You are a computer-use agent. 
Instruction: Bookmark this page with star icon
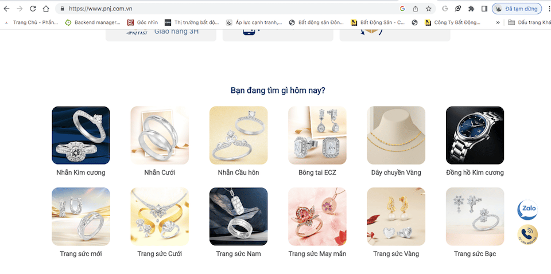pos(428,9)
